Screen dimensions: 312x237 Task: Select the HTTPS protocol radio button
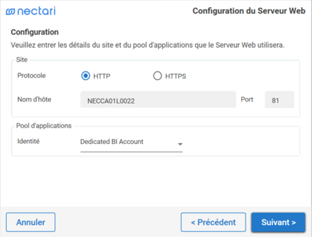click(157, 76)
